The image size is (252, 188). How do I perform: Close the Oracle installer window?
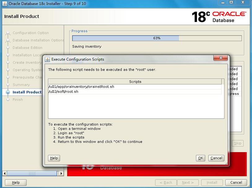click(x=243, y=2)
